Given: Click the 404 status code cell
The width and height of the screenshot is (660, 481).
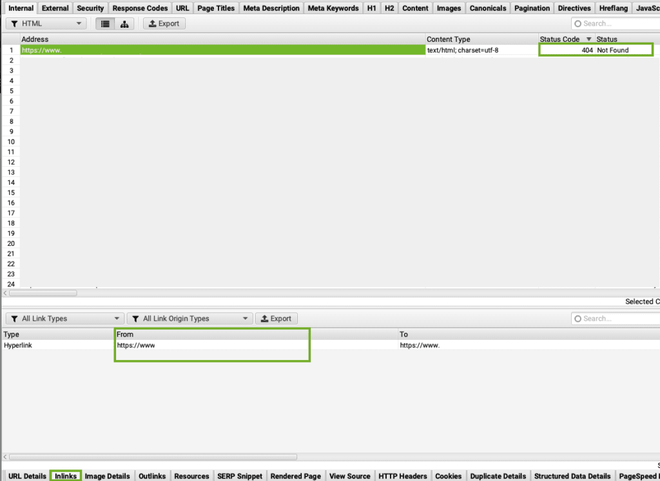Looking at the screenshot, I should (567, 50).
